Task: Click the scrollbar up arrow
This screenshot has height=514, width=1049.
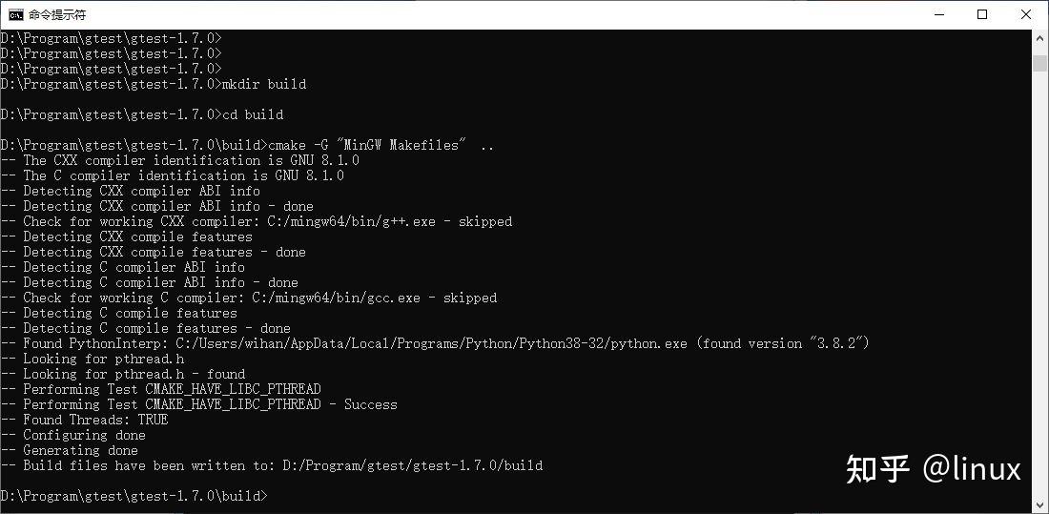Action: click(x=1040, y=37)
